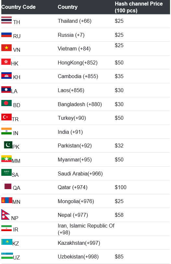Viewport: 171px width, 264px height.
Task: Select the Vietnam flag with yellow star
Action: (x=6, y=48)
